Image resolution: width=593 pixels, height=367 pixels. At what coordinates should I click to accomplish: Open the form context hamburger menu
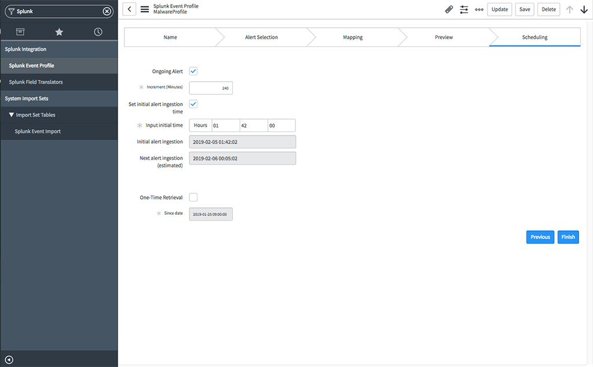[x=144, y=9]
